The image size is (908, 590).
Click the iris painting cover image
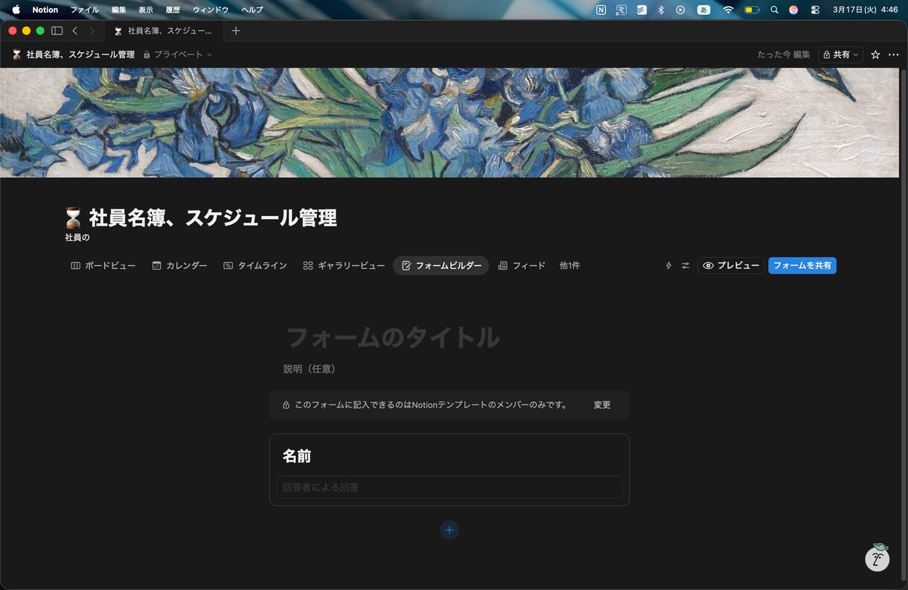[450, 123]
